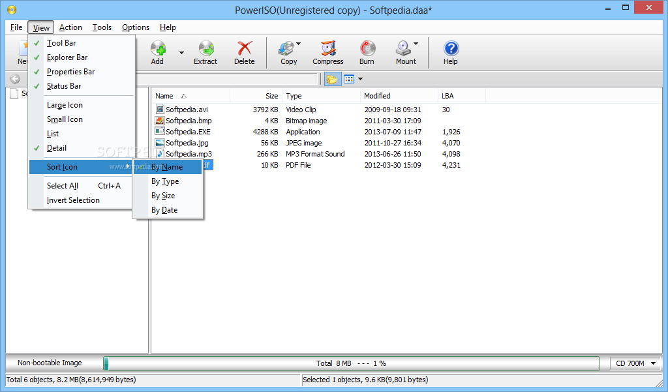Click the Modified column header
The width and height of the screenshot is (668, 392).
(x=399, y=96)
